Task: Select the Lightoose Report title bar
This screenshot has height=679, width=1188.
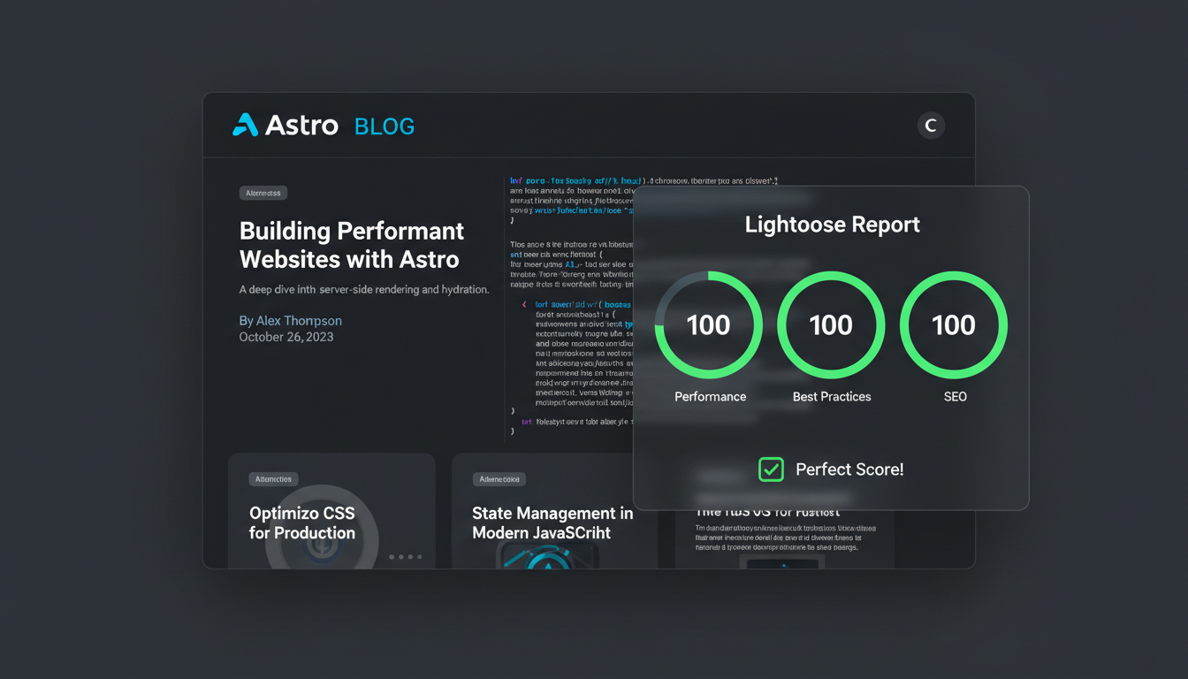Action: (831, 225)
